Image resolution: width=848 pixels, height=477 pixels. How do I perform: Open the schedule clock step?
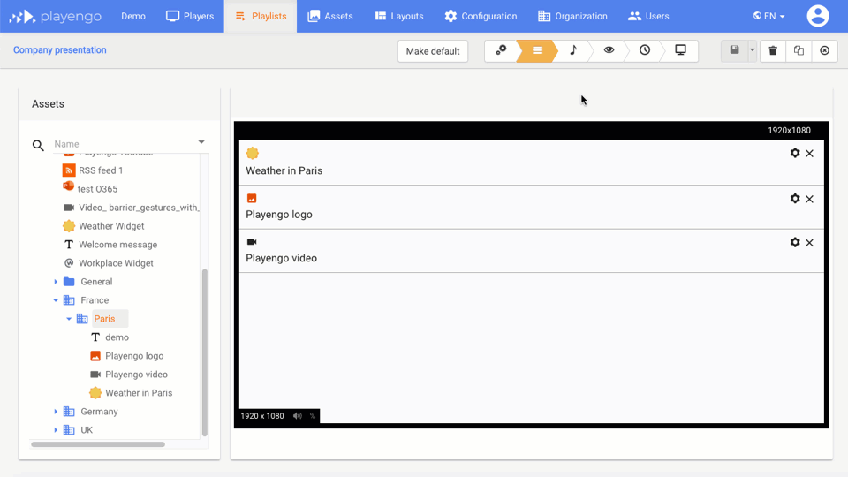(x=645, y=50)
